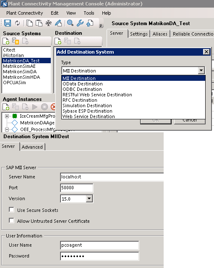
Task: Open the View menu
Action: tap(71, 13)
